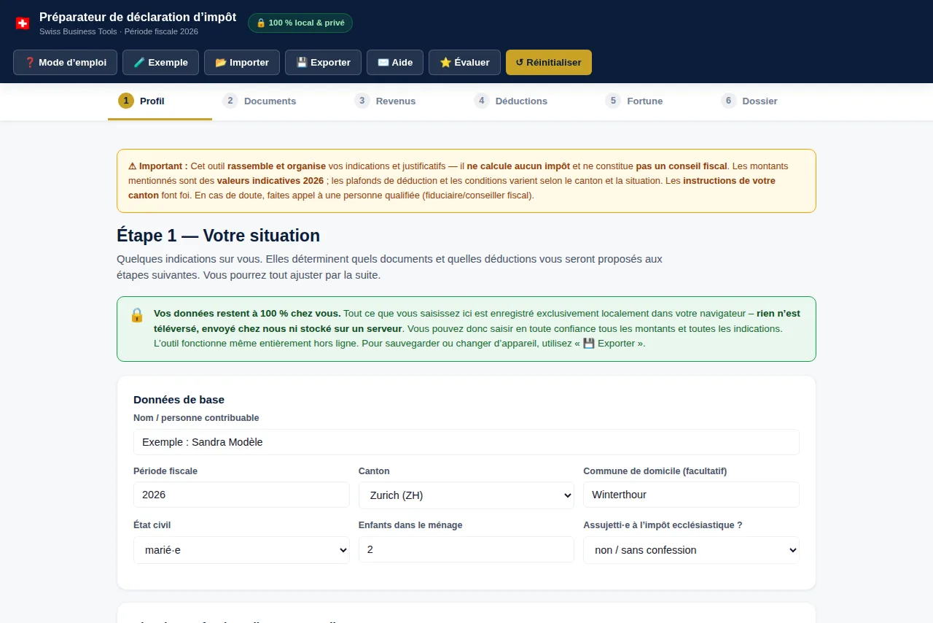Click the Swiss flag logo icon
The width and height of the screenshot is (933, 623).
[x=23, y=23]
